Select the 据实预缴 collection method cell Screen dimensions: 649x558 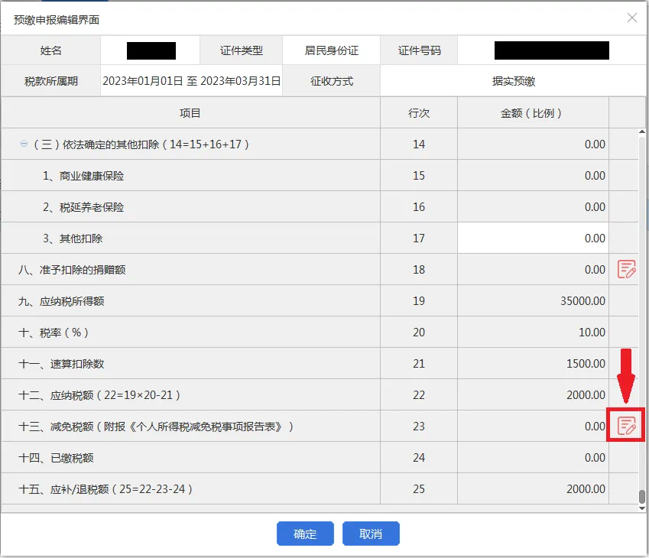point(514,79)
